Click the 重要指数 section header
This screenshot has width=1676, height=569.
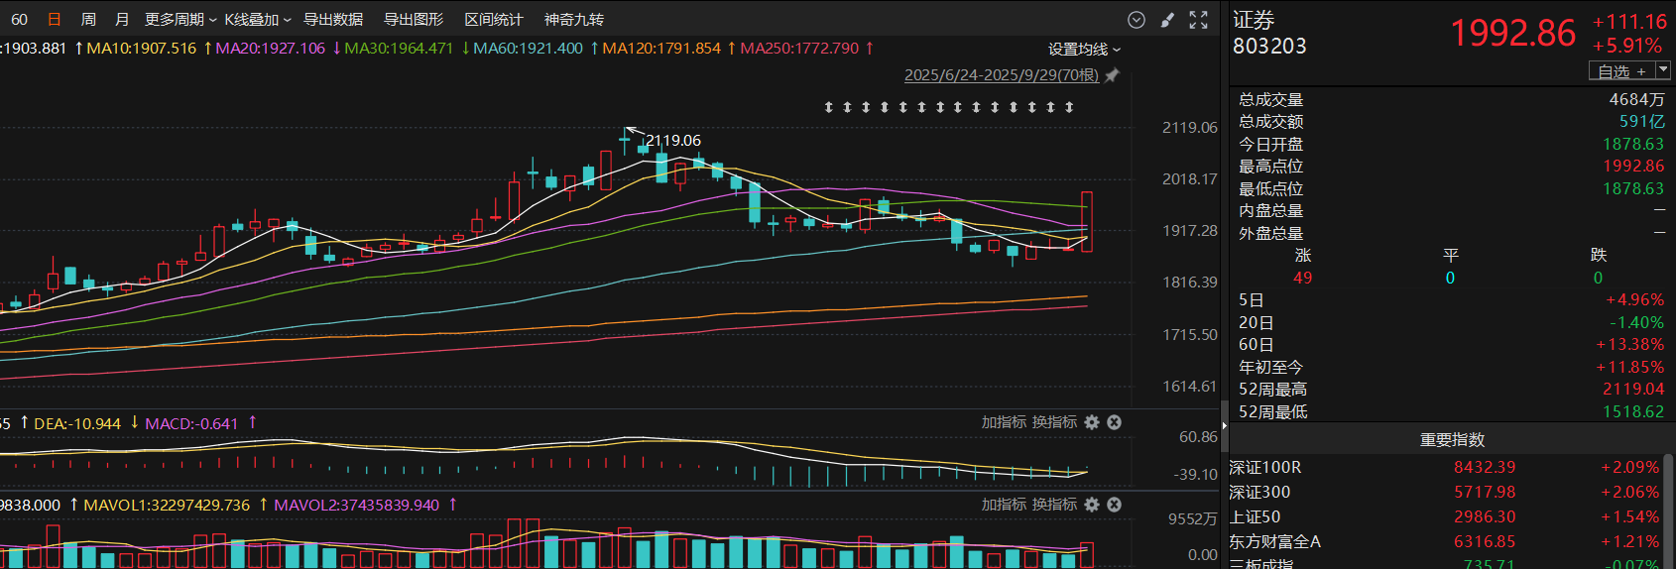1452,440
